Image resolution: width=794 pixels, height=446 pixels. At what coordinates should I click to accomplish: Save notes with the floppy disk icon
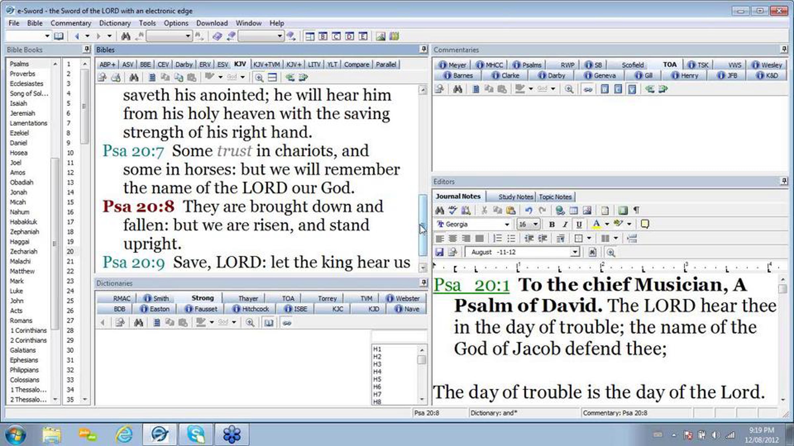click(x=439, y=252)
